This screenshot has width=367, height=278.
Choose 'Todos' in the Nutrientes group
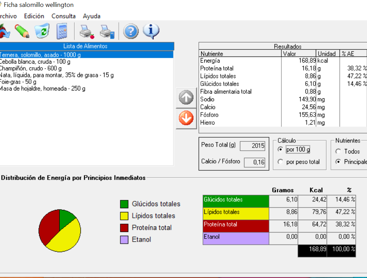tap(338, 151)
